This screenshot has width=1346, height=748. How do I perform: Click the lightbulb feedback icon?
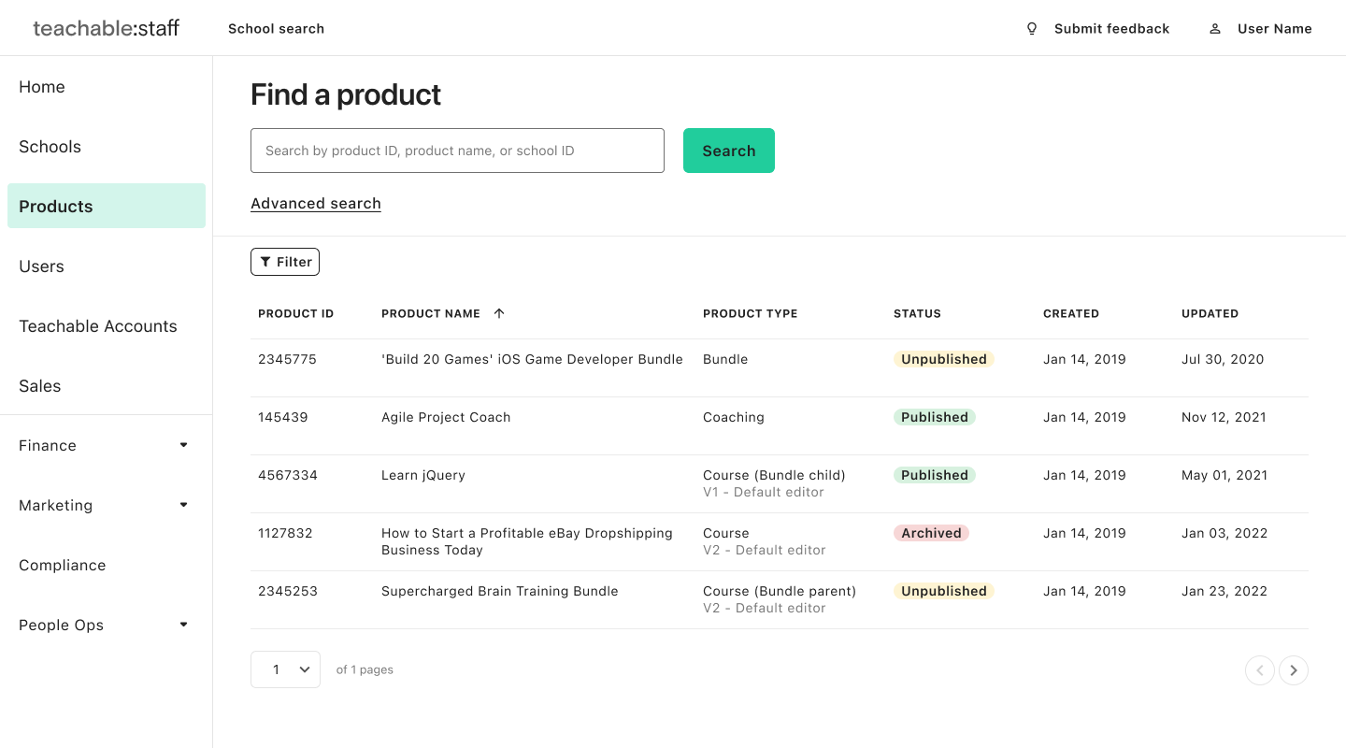pyautogui.click(x=1032, y=29)
